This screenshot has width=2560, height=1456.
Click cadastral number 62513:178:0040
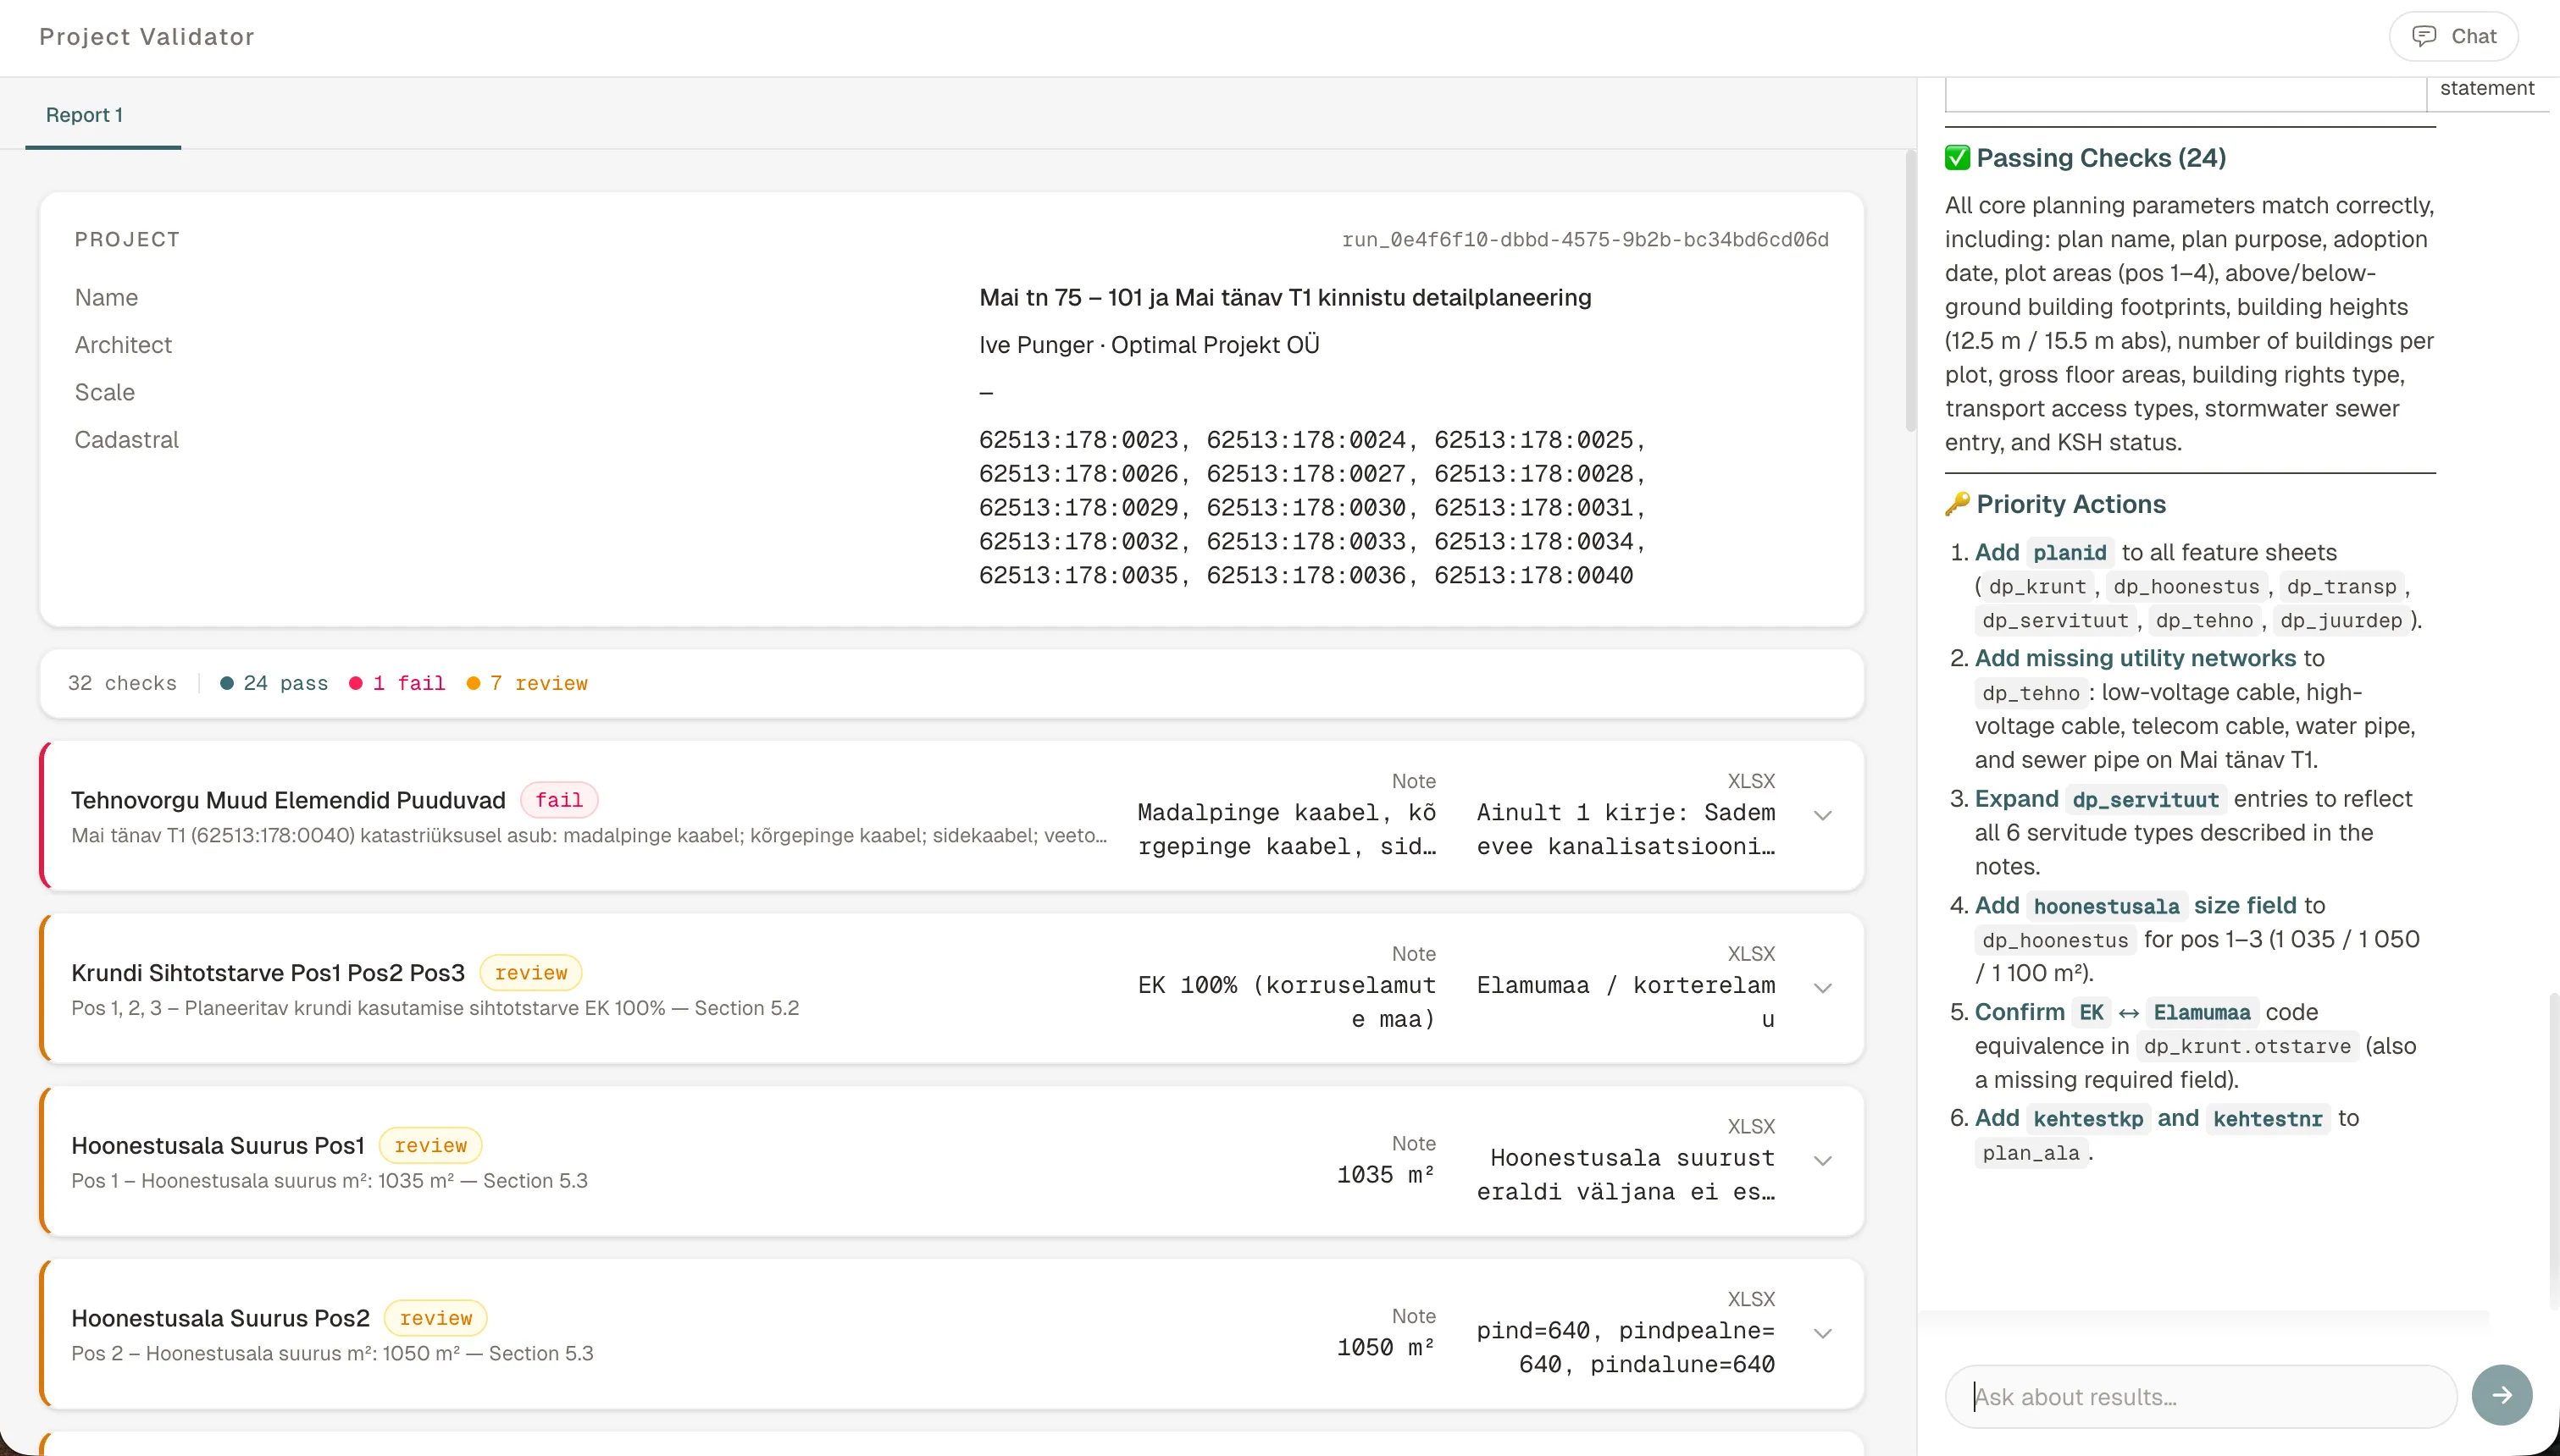click(x=1532, y=576)
